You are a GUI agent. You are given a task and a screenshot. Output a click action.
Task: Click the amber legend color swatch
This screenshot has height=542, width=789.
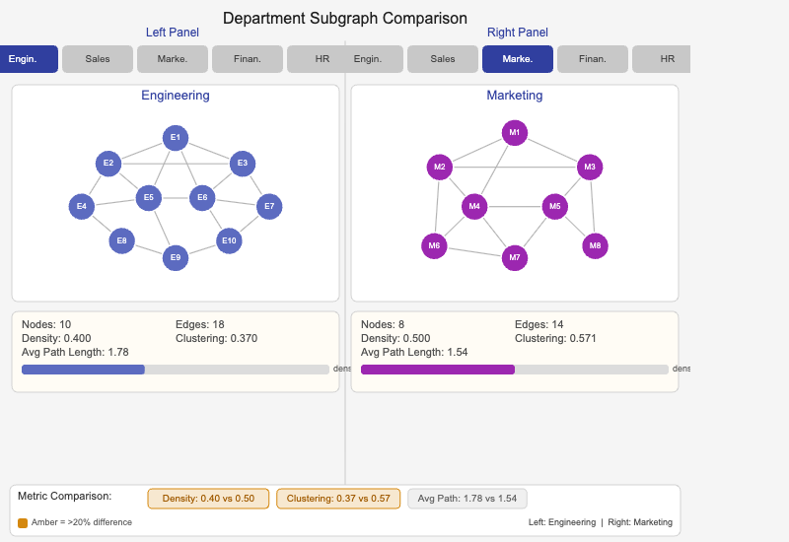23,522
